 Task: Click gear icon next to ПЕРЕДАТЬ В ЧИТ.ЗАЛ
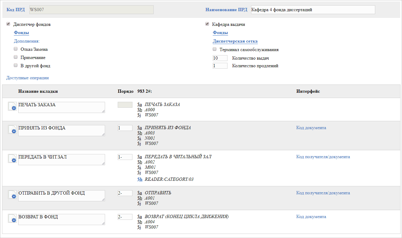point(12,159)
